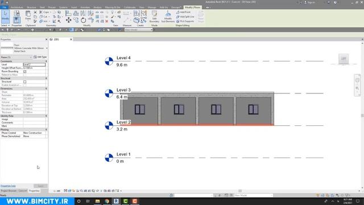The width and height of the screenshot is (364, 205).
Task: Toggle the Room Bounding checkbox
Action: pyautogui.click(x=25, y=72)
